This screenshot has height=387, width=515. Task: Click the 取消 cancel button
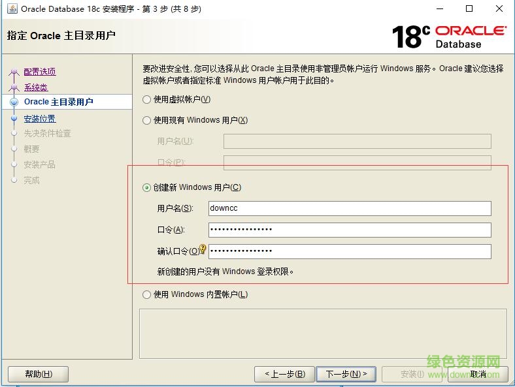(478, 374)
